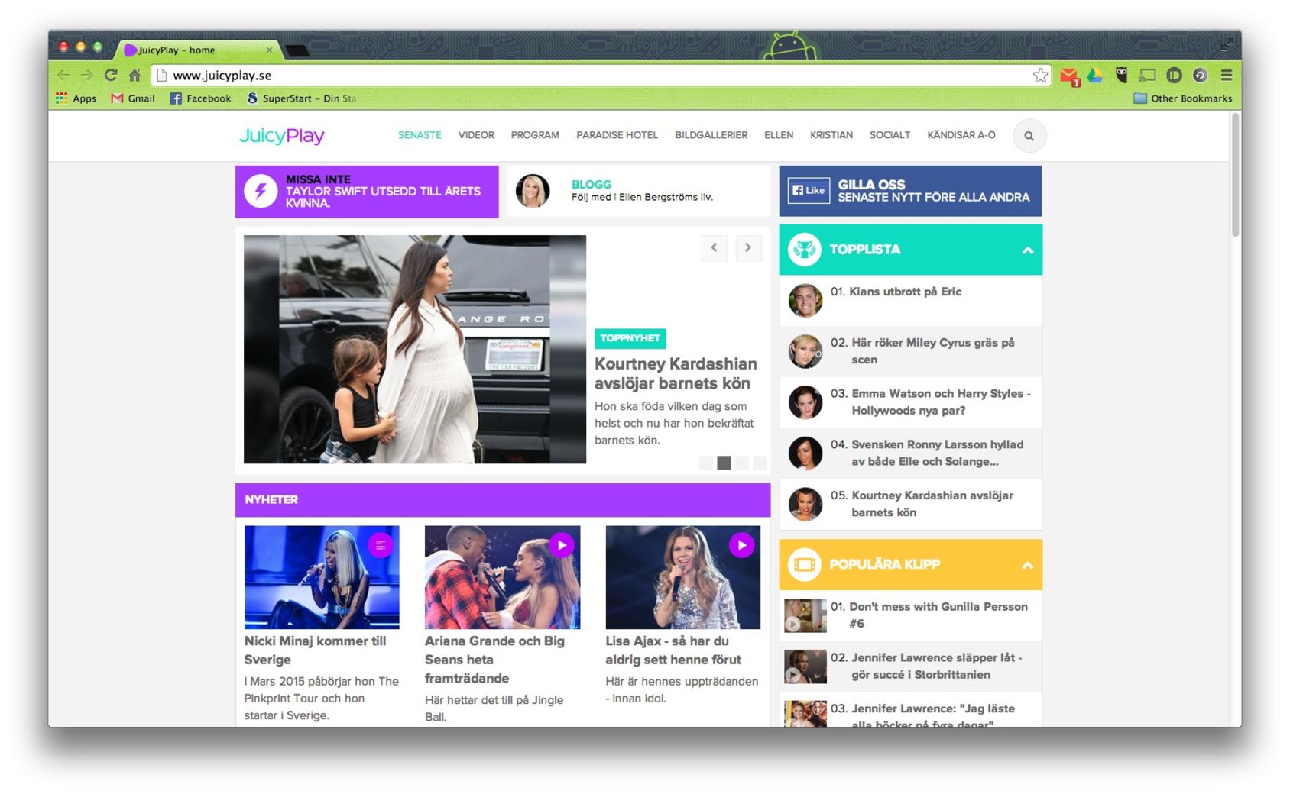Open Emma Watson och Harry Styles article
Image resolution: width=1290 pixels, height=794 pixels.
pos(910,402)
